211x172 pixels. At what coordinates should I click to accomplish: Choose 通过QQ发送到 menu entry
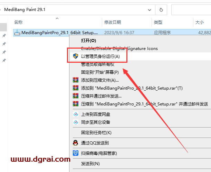click(140, 143)
